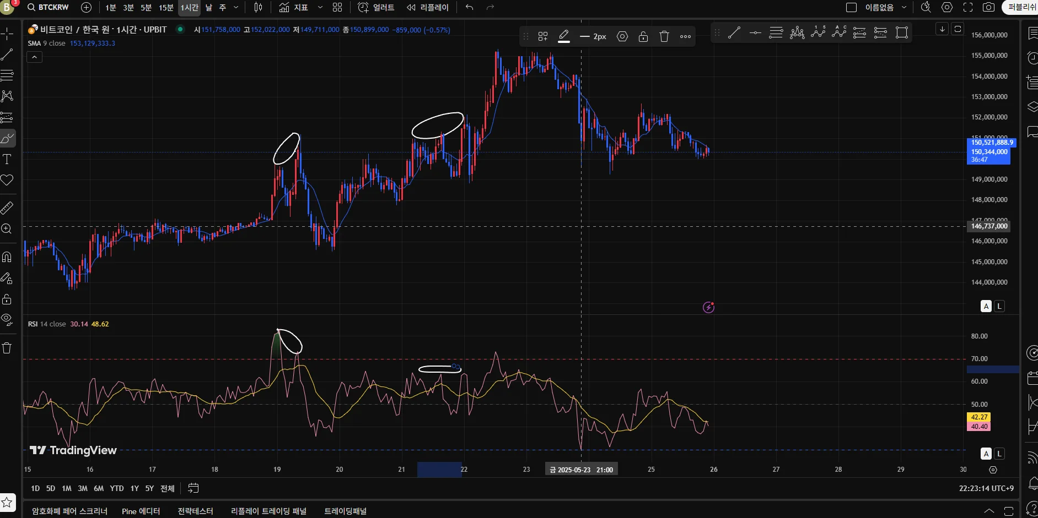
Task: Open the line color pencil swatch
Action: tap(564, 36)
